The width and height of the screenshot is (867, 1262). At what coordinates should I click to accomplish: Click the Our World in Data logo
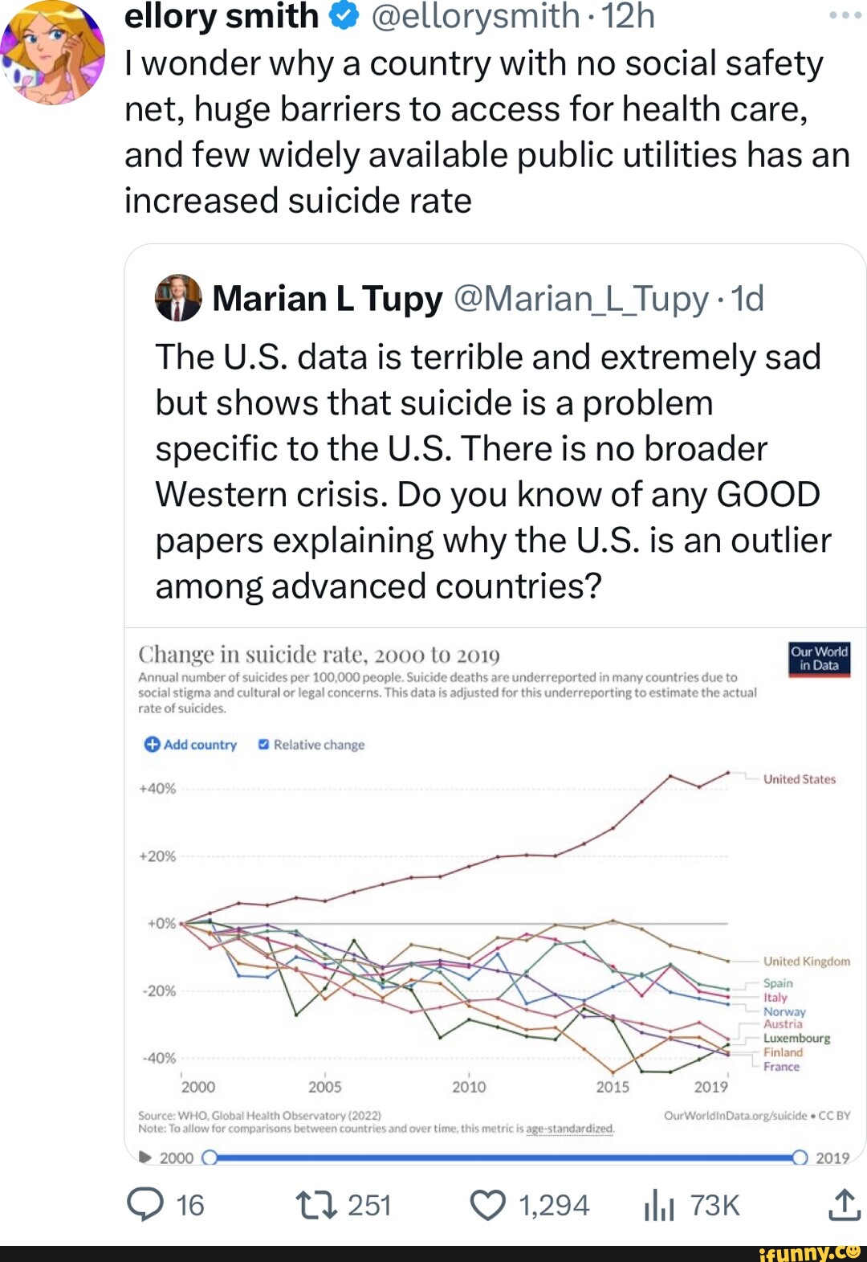(x=819, y=660)
